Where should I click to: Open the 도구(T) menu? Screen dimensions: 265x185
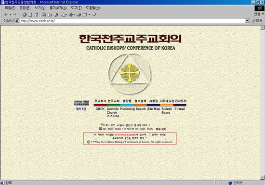coord(76,8)
